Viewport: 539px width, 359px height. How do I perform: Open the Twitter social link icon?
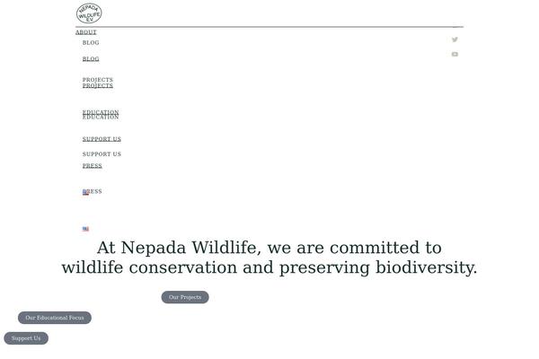(x=455, y=39)
